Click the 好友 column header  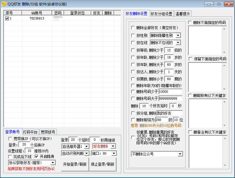click(x=97, y=13)
